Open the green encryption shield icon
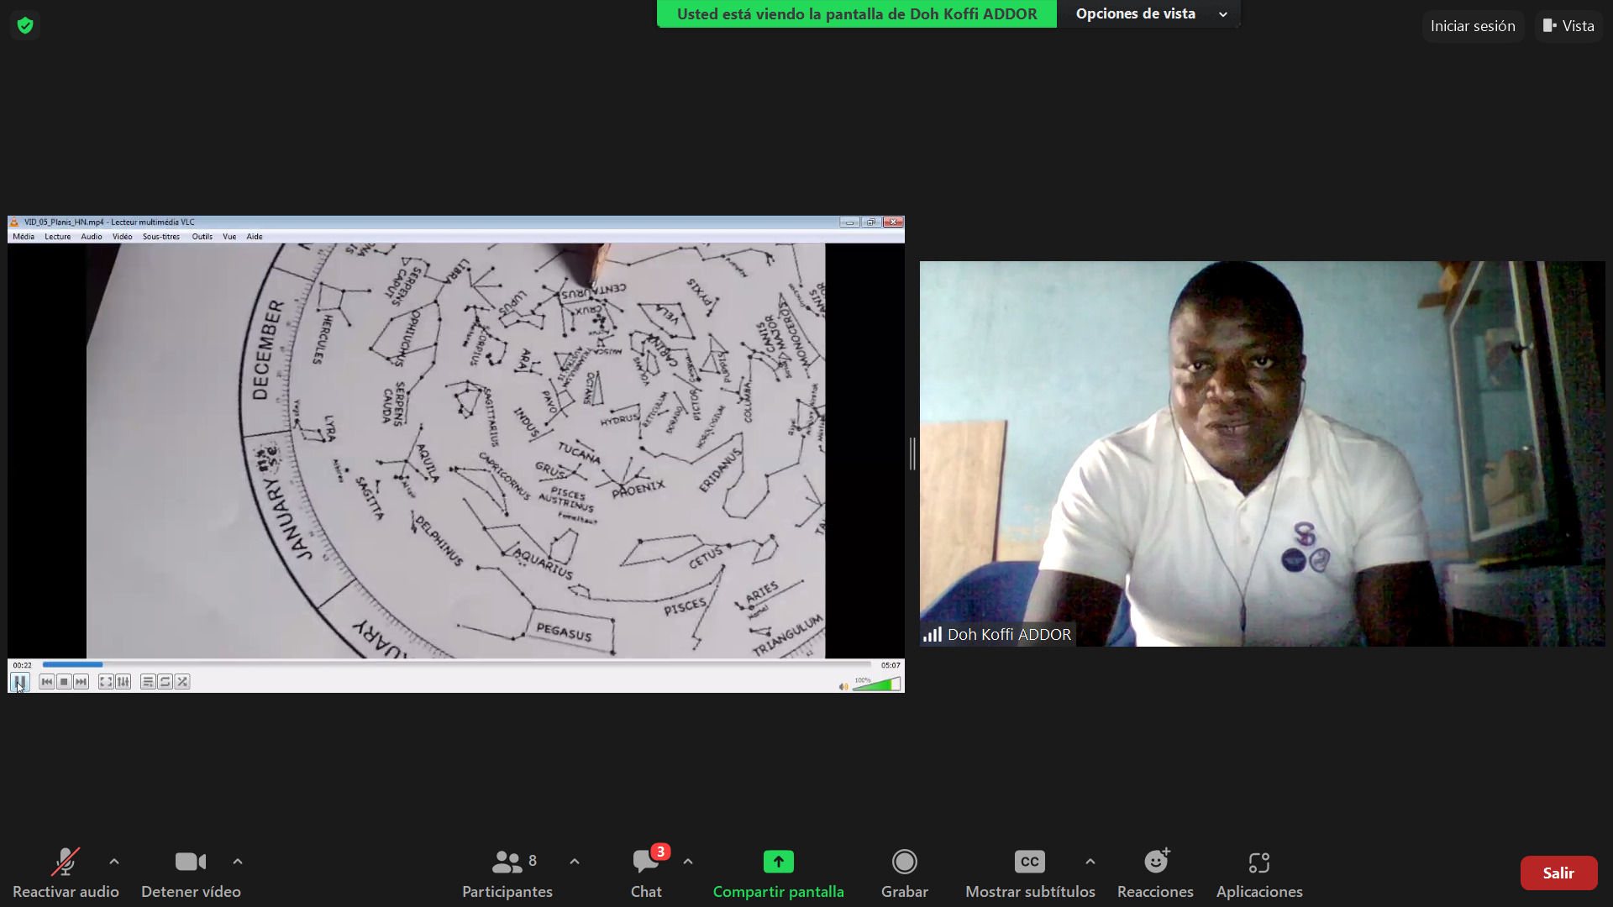The height and width of the screenshot is (907, 1613). coord(25,25)
